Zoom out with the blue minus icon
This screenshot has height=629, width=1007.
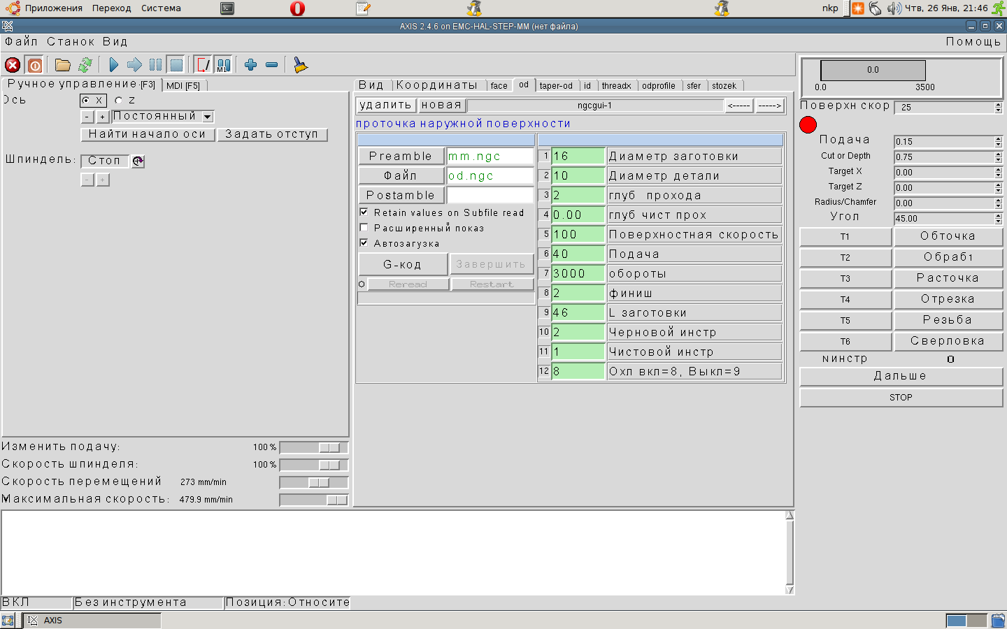click(271, 65)
